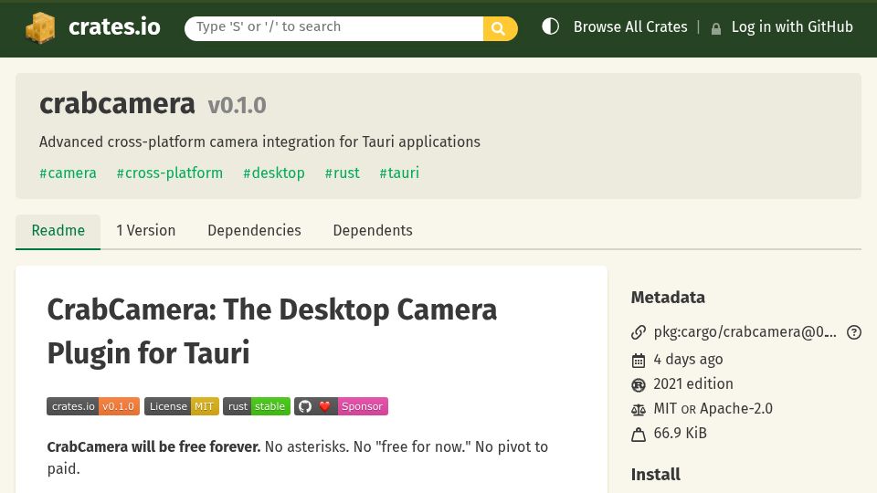The image size is (877, 493).
Task: Click 'CrabCamera will be free forever.' text
Action: (x=153, y=447)
